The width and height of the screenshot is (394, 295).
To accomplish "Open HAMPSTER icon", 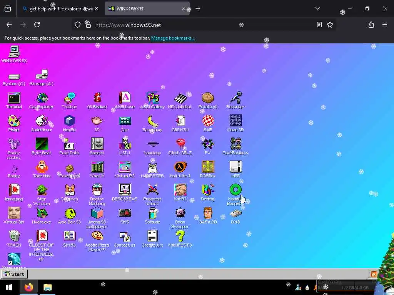I will 152,170.
